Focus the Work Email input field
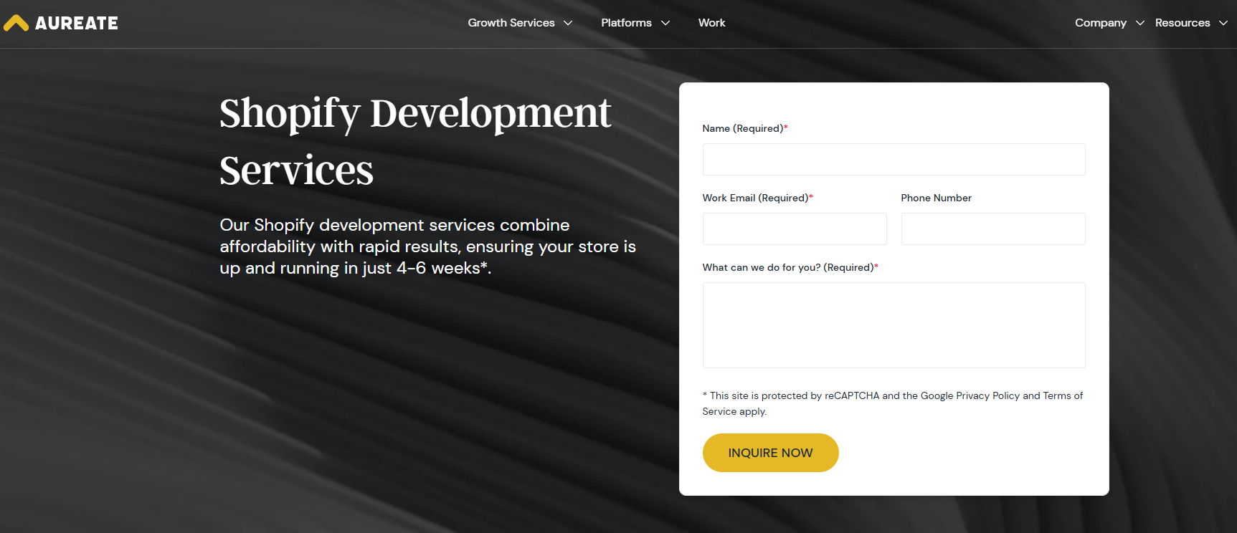 tap(795, 229)
